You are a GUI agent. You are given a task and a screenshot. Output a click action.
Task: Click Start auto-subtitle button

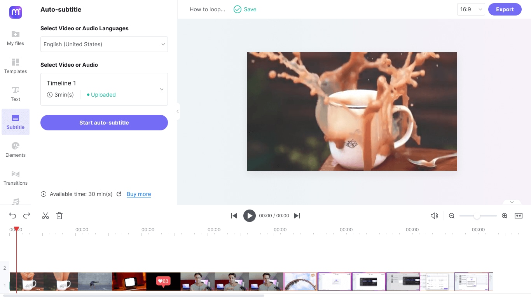(x=104, y=123)
